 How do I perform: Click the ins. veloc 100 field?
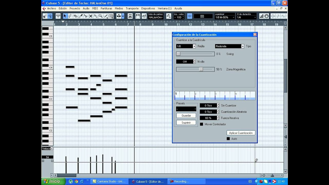tap(179, 17)
